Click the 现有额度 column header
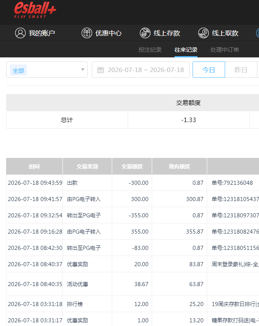This screenshot has height=326, width=259. (179, 166)
